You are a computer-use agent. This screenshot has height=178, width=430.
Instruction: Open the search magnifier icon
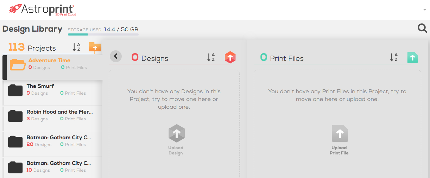(x=422, y=28)
